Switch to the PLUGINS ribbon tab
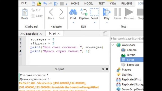The image size is (162, 91). coord(127,4)
